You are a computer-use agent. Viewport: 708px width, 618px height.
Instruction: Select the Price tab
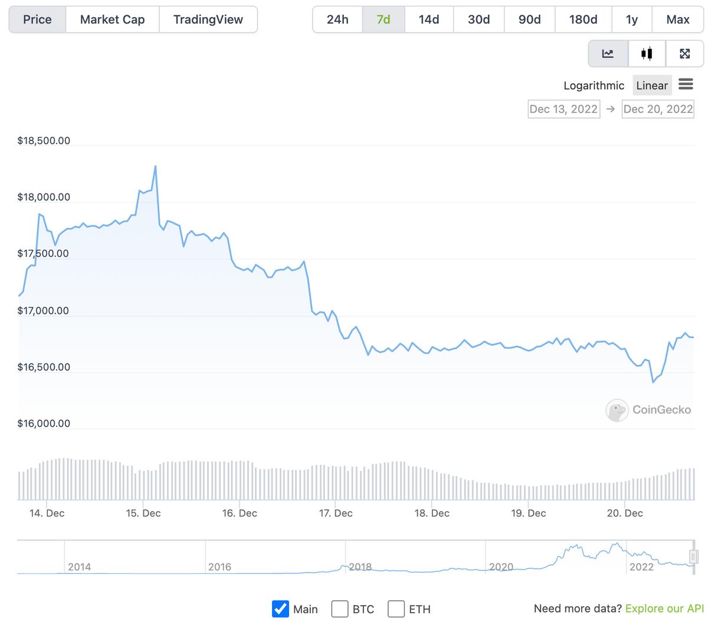coord(37,19)
